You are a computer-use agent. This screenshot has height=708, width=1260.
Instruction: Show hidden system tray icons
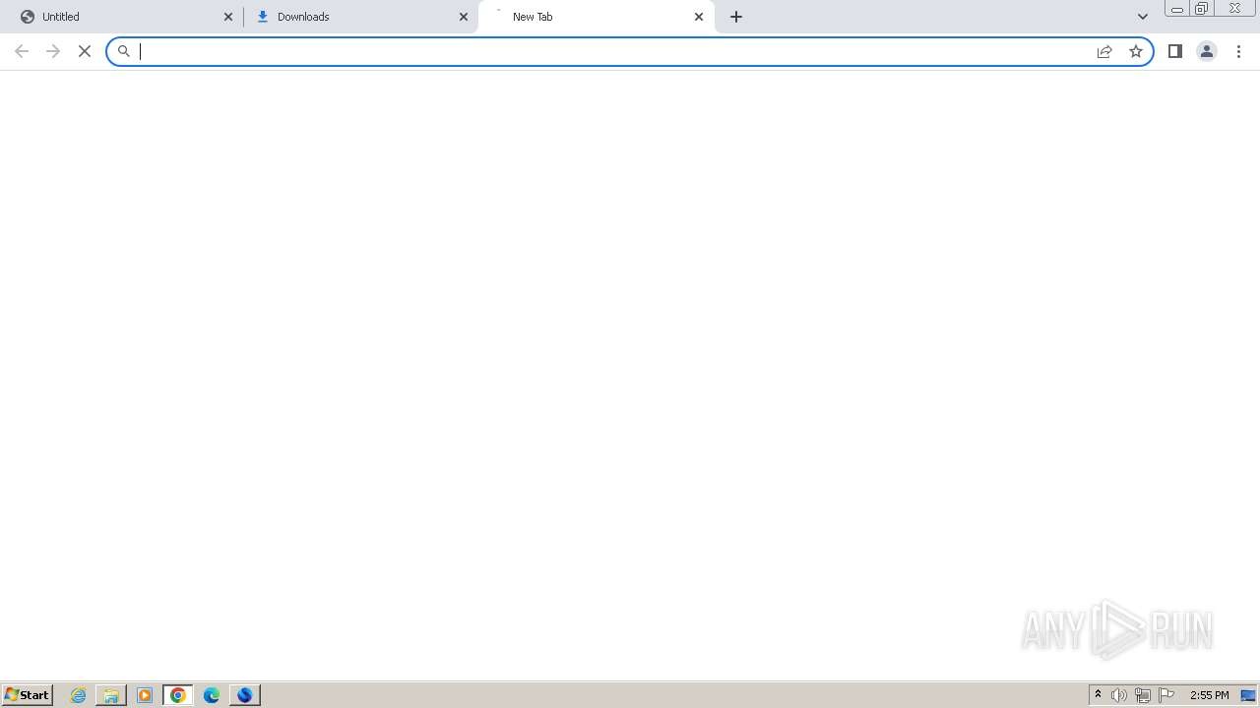pyautogui.click(x=1098, y=695)
